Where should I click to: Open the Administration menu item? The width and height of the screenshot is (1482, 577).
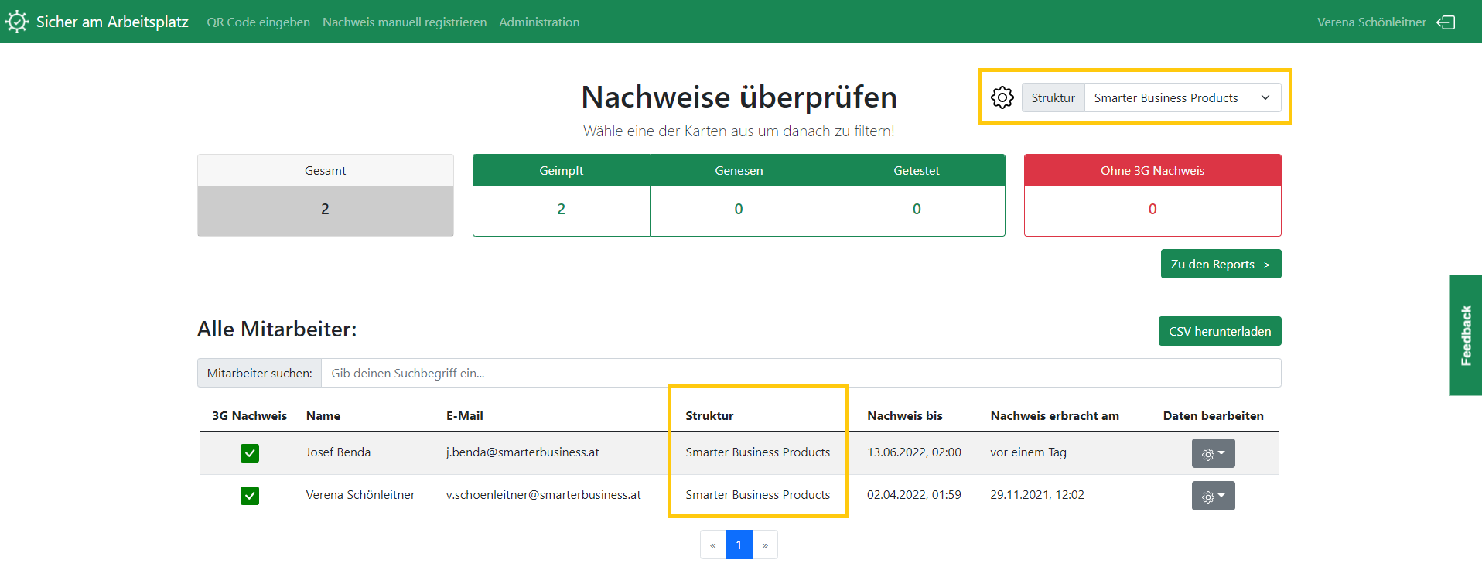click(x=539, y=22)
